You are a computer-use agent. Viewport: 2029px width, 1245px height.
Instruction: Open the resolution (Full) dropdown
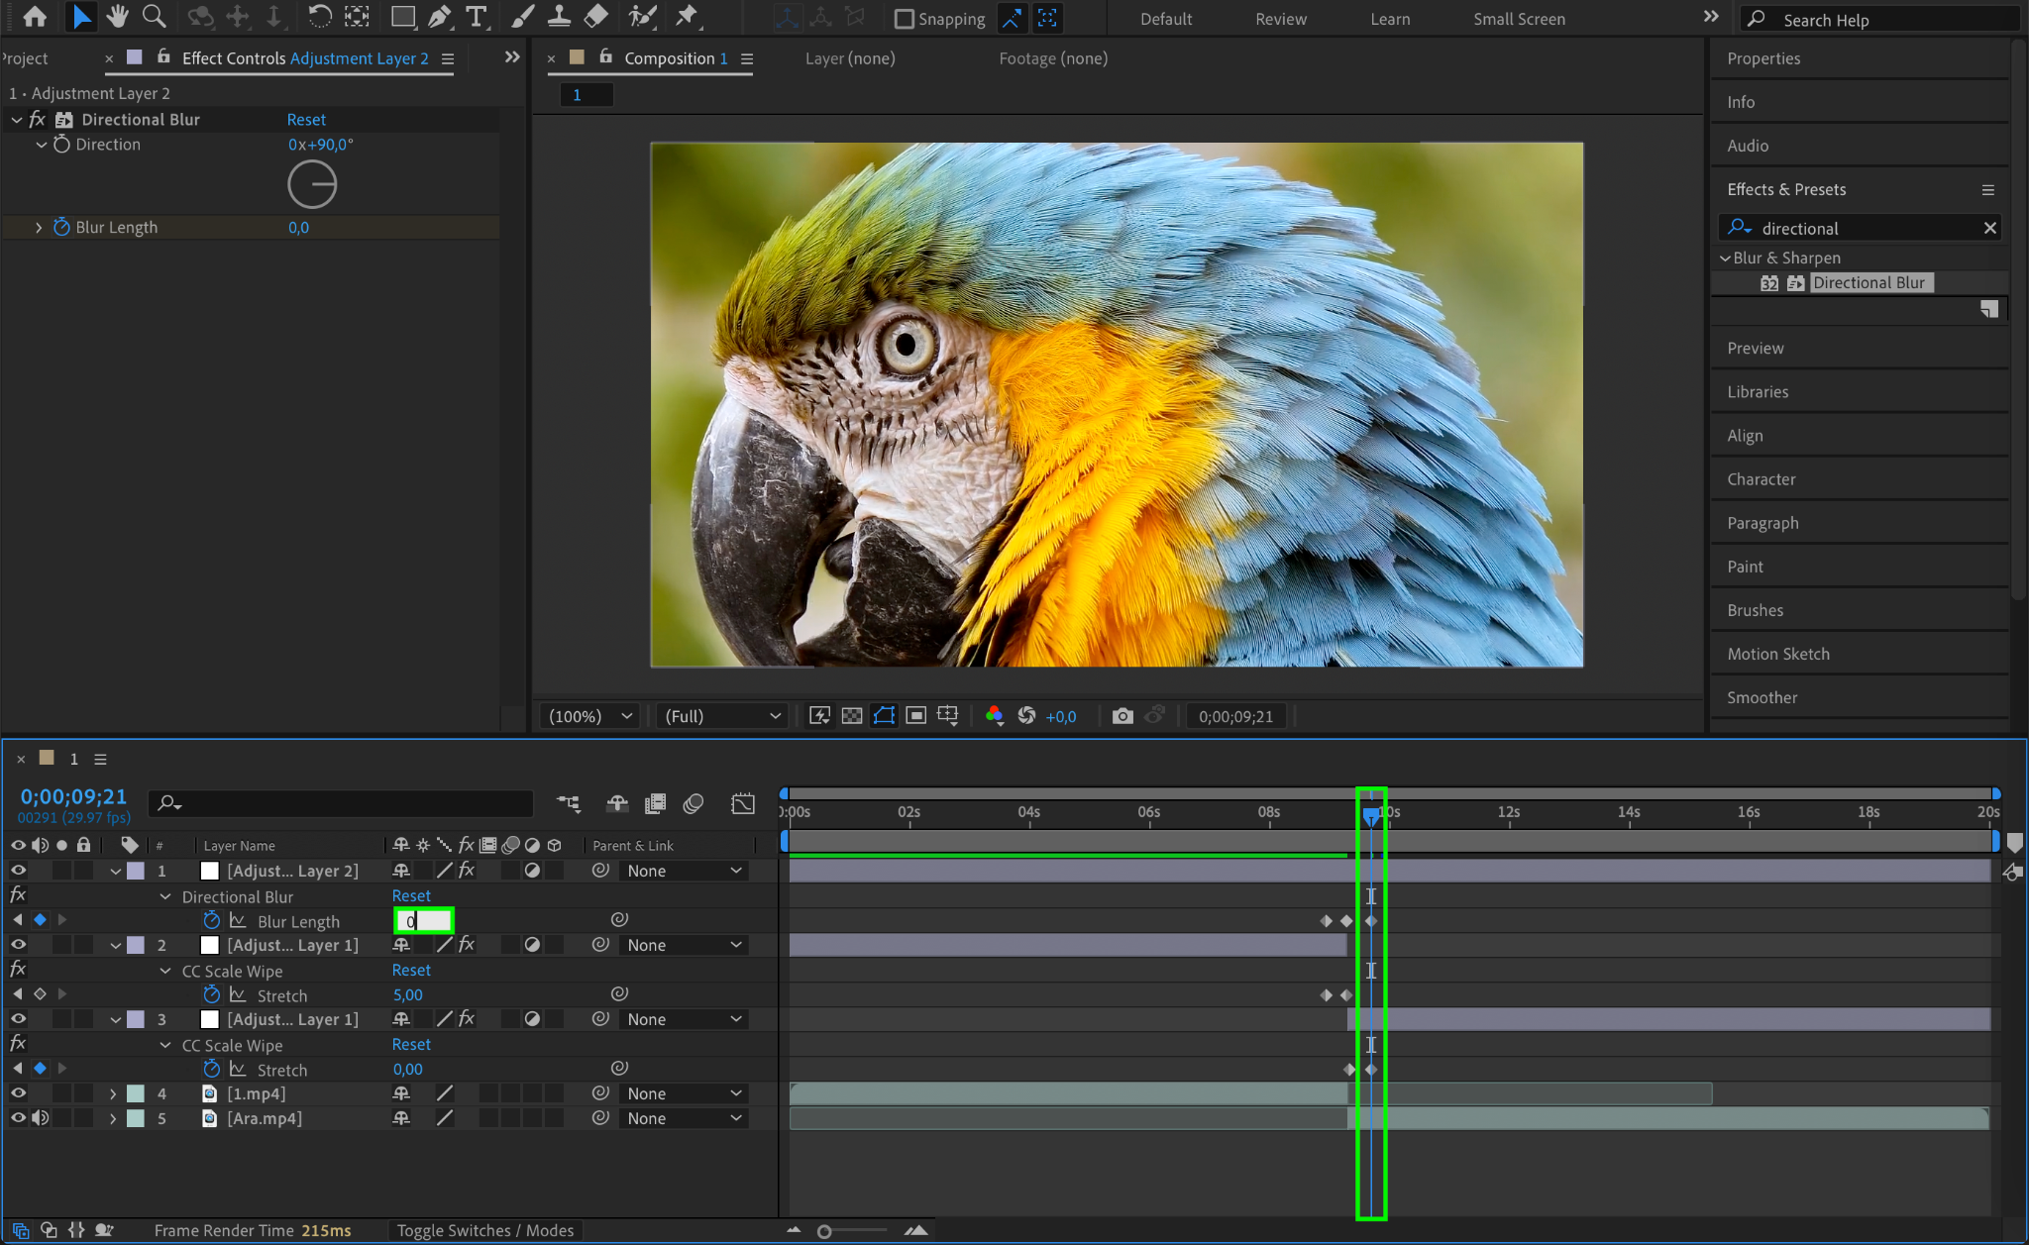coord(722,716)
